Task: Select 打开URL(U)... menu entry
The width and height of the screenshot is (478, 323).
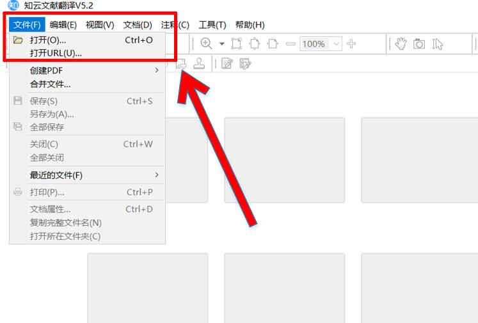Action: [x=56, y=52]
